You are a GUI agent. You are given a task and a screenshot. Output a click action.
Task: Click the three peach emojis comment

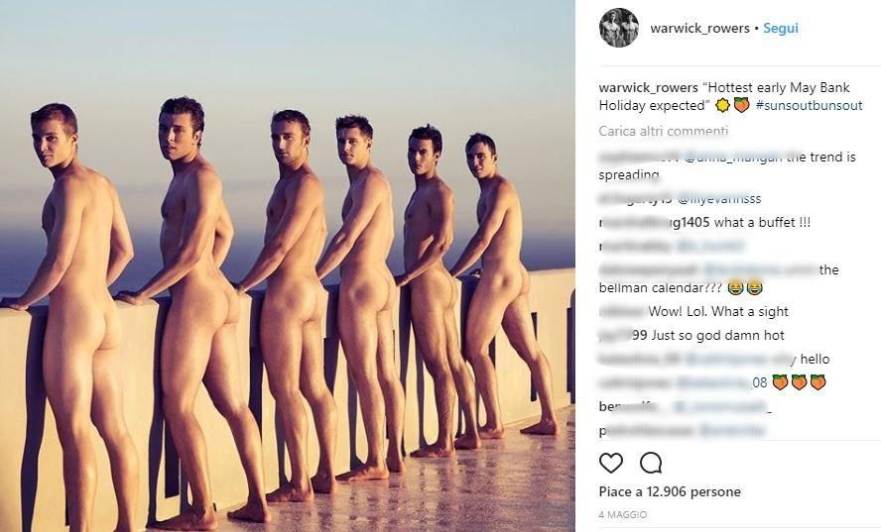tap(799, 382)
